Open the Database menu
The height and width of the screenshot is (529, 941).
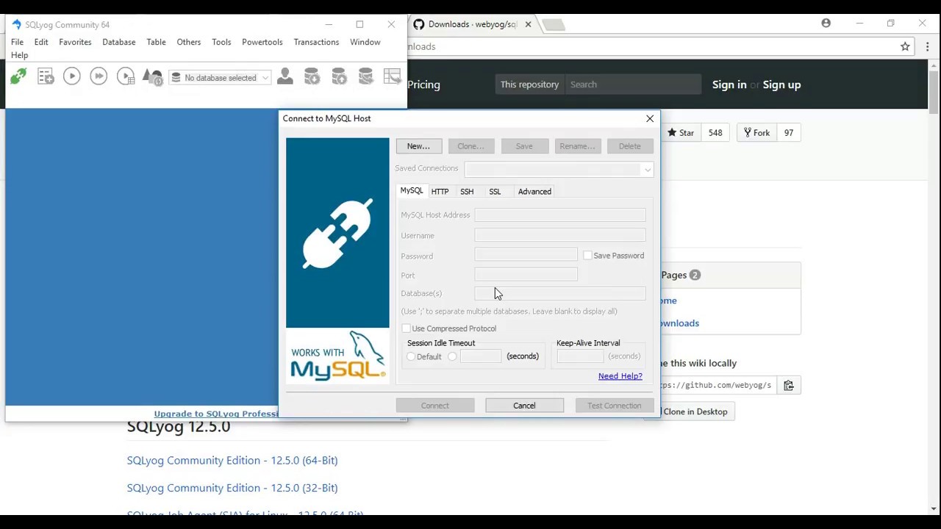pyautogui.click(x=118, y=42)
